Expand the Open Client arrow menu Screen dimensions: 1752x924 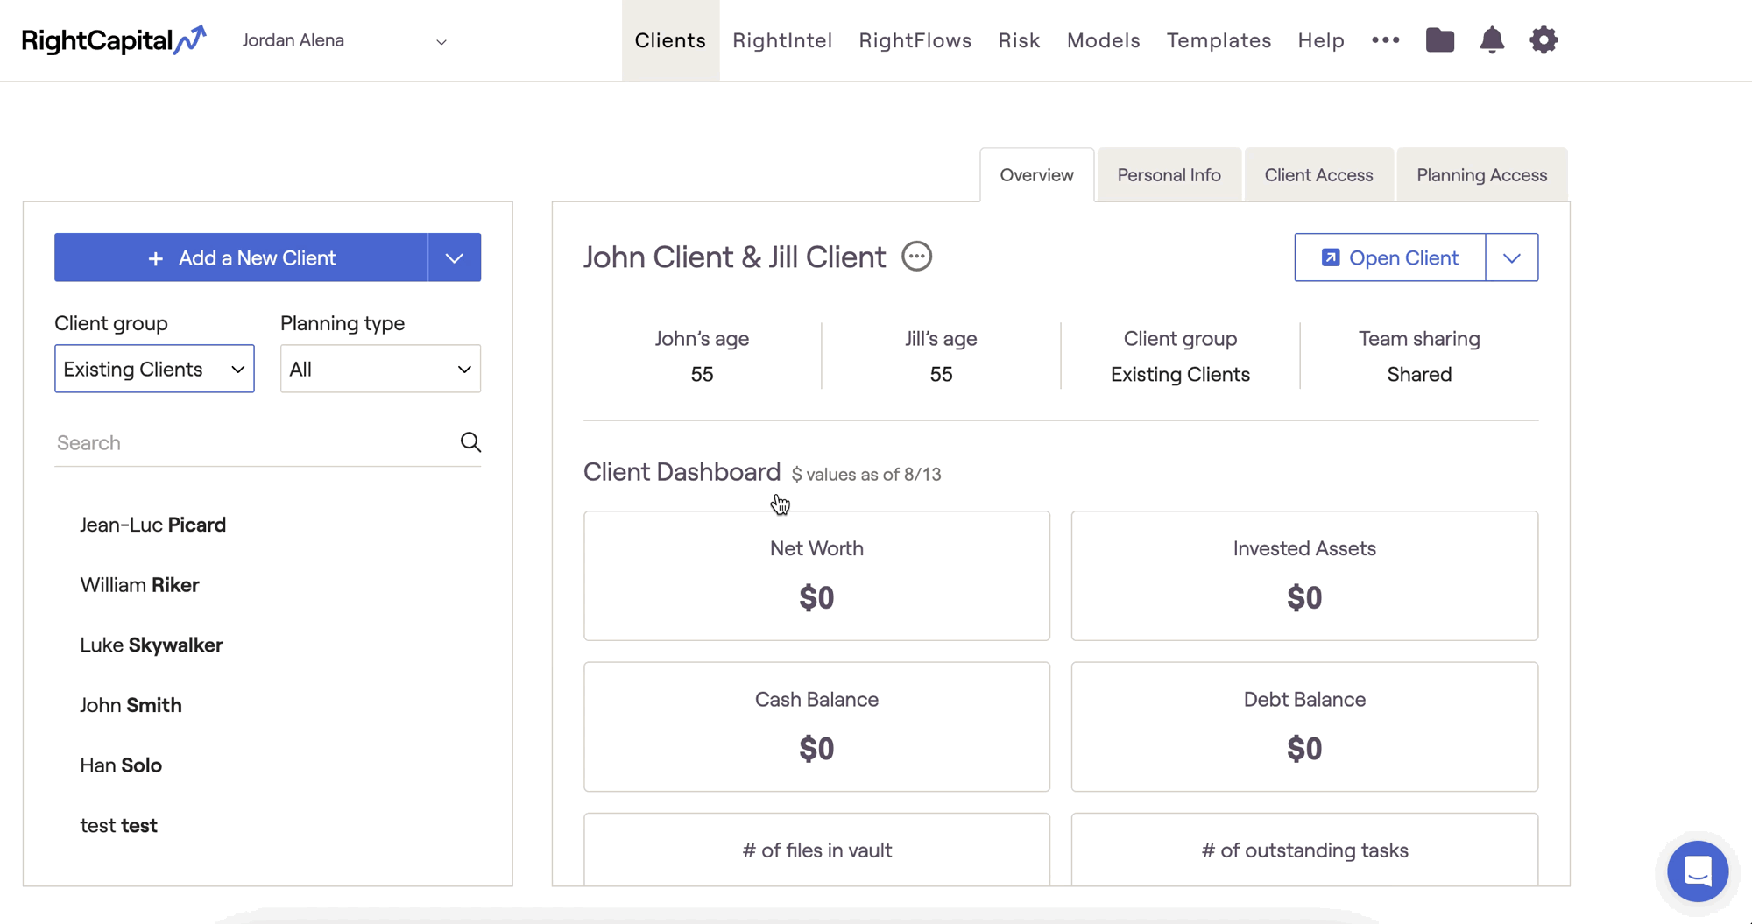coord(1511,257)
